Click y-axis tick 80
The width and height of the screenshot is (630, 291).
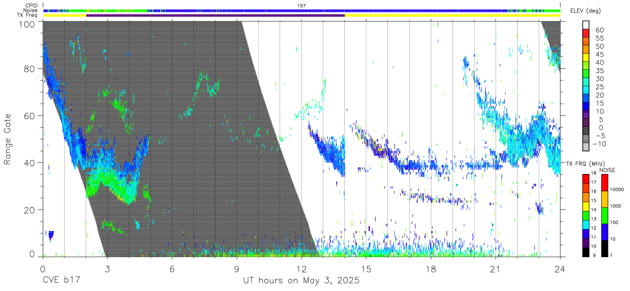pyautogui.click(x=30, y=69)
